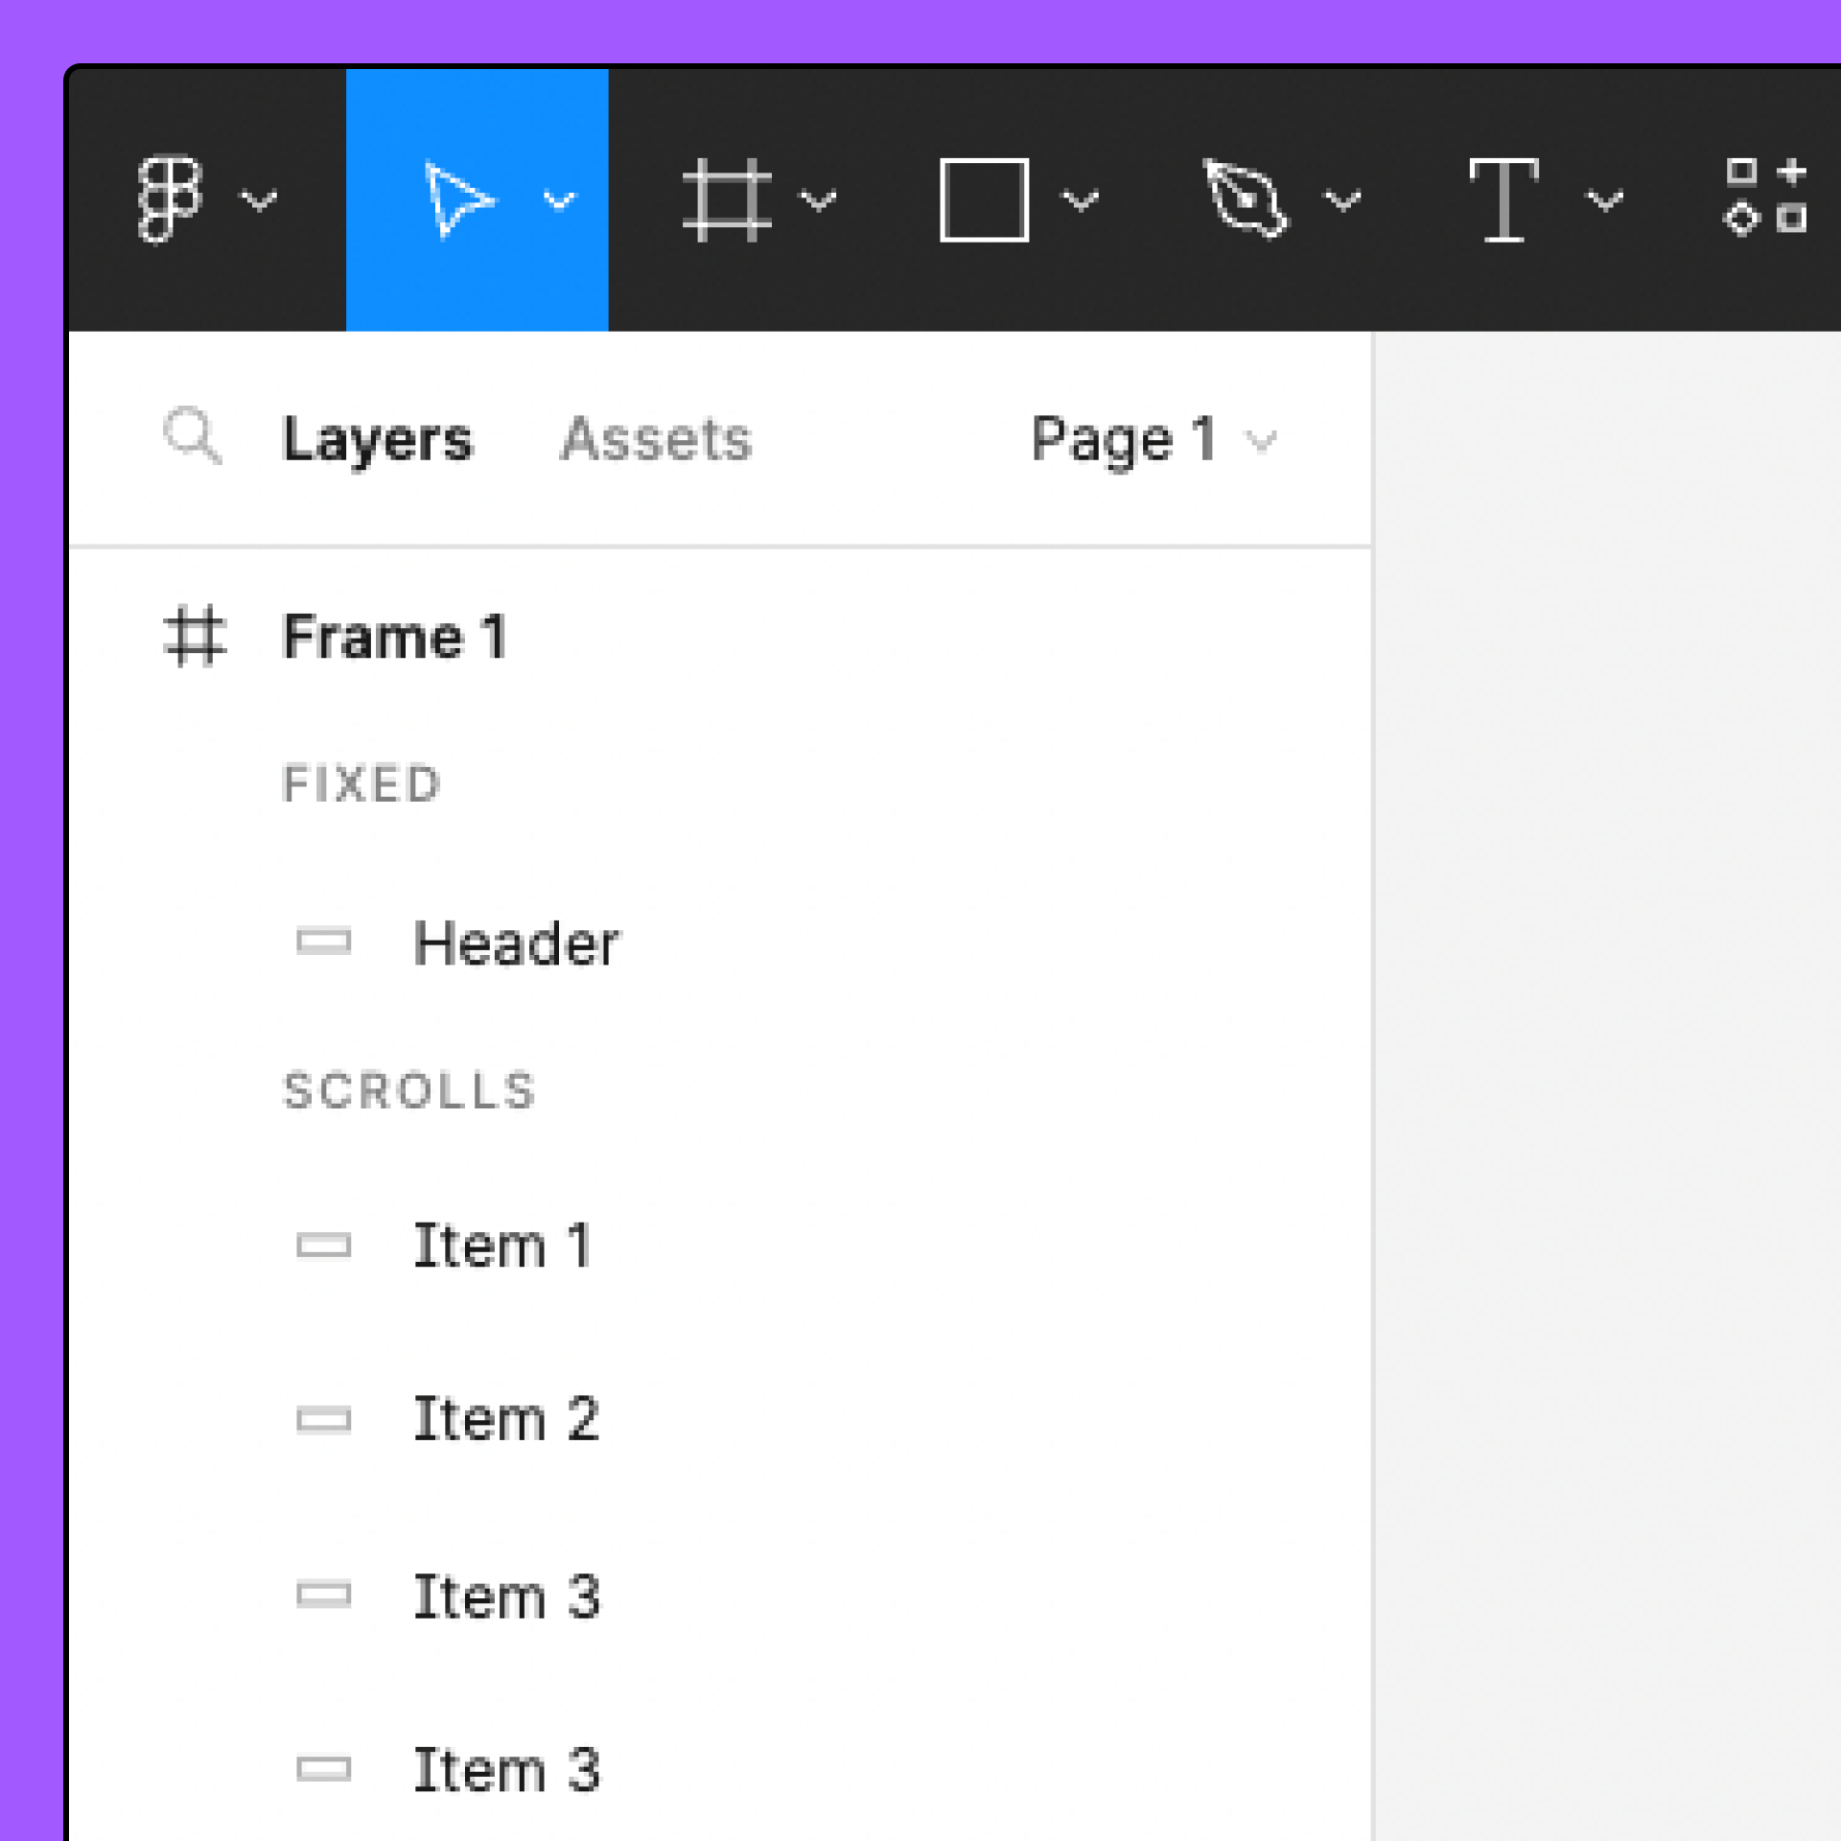This screenshot has width=1841, height=1841.
Task: Select the Header layer
Action: coord(517,943)
